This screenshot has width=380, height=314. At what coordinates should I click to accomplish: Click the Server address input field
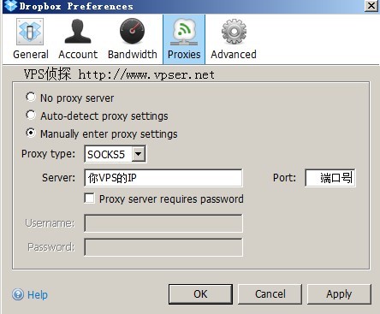pos(163,178)
